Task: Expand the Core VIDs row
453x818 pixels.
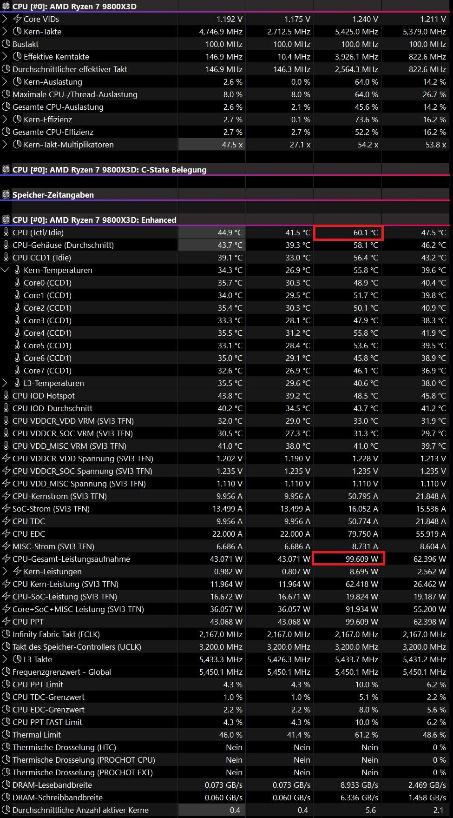Action: click(5, 19)
